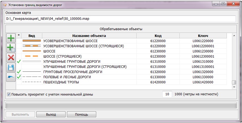242x123 pixels.
Task: Click the Основная карта file path field
Action: click(121, 19)
